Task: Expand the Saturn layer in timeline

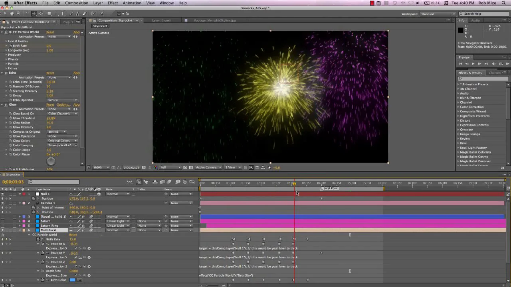Action: pos(20,221)
